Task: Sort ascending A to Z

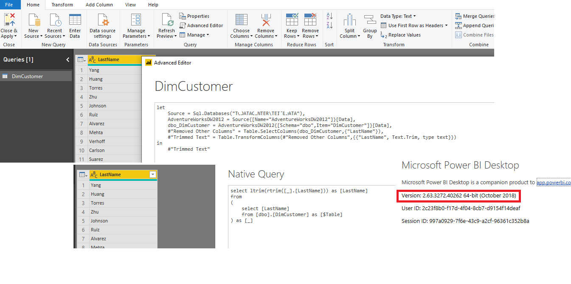Action: (329, 16)
